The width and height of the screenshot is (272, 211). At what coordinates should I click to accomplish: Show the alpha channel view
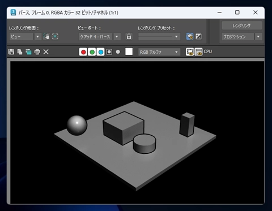click(109, 52)
